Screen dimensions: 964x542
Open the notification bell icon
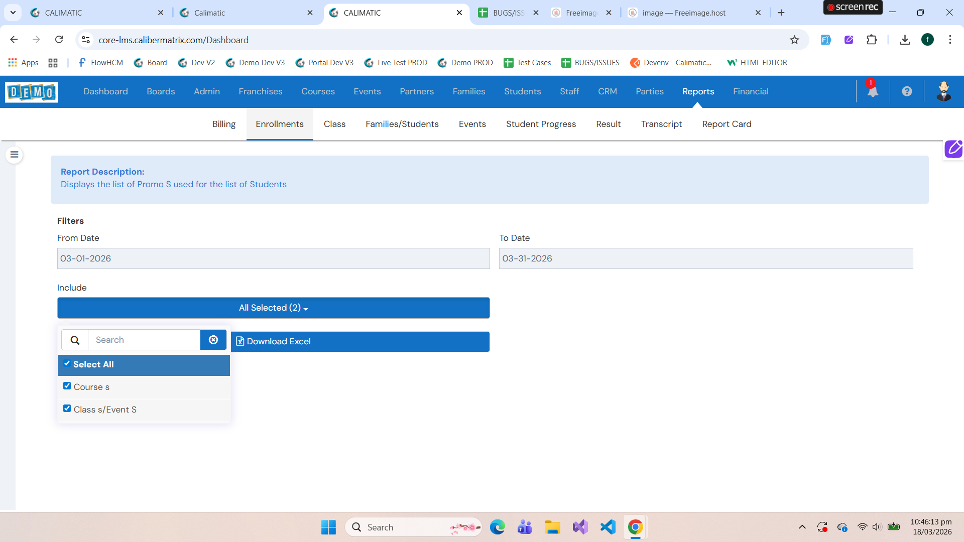tap(873, 91)
